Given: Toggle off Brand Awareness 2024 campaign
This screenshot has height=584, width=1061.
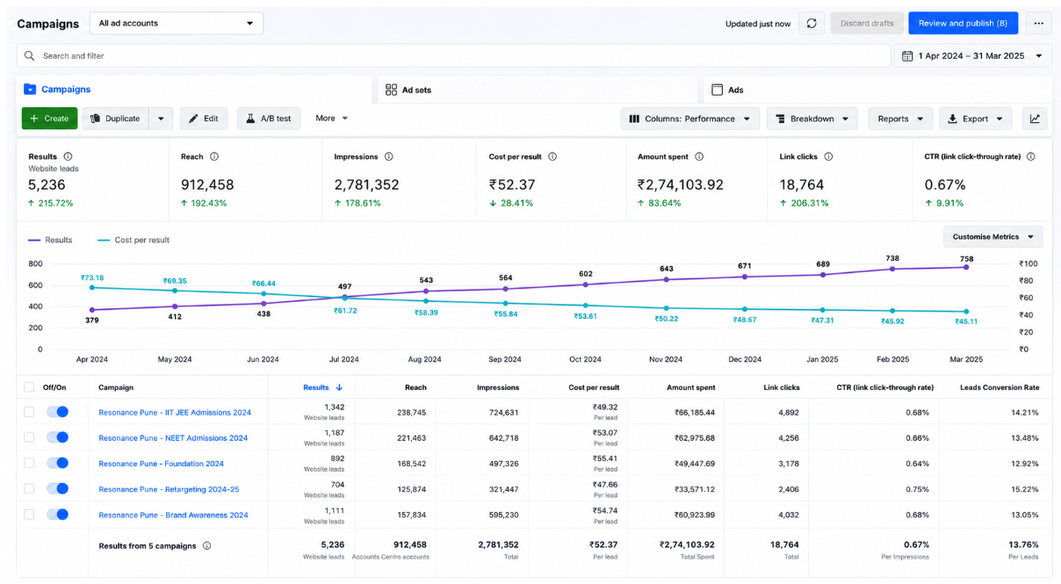Looking at the screenshot, I should point(57,515).
